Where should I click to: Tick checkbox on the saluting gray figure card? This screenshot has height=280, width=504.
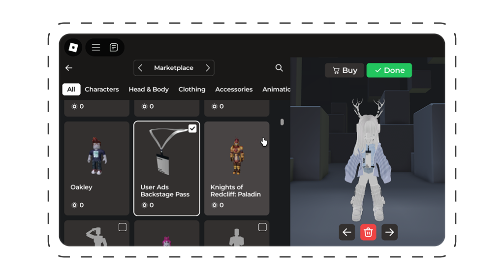tap(123, 227)
